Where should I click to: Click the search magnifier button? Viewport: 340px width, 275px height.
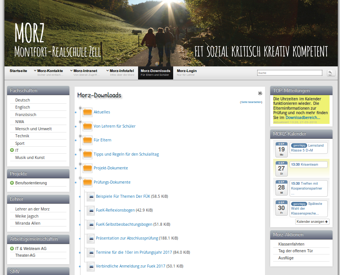pos(330,73)
